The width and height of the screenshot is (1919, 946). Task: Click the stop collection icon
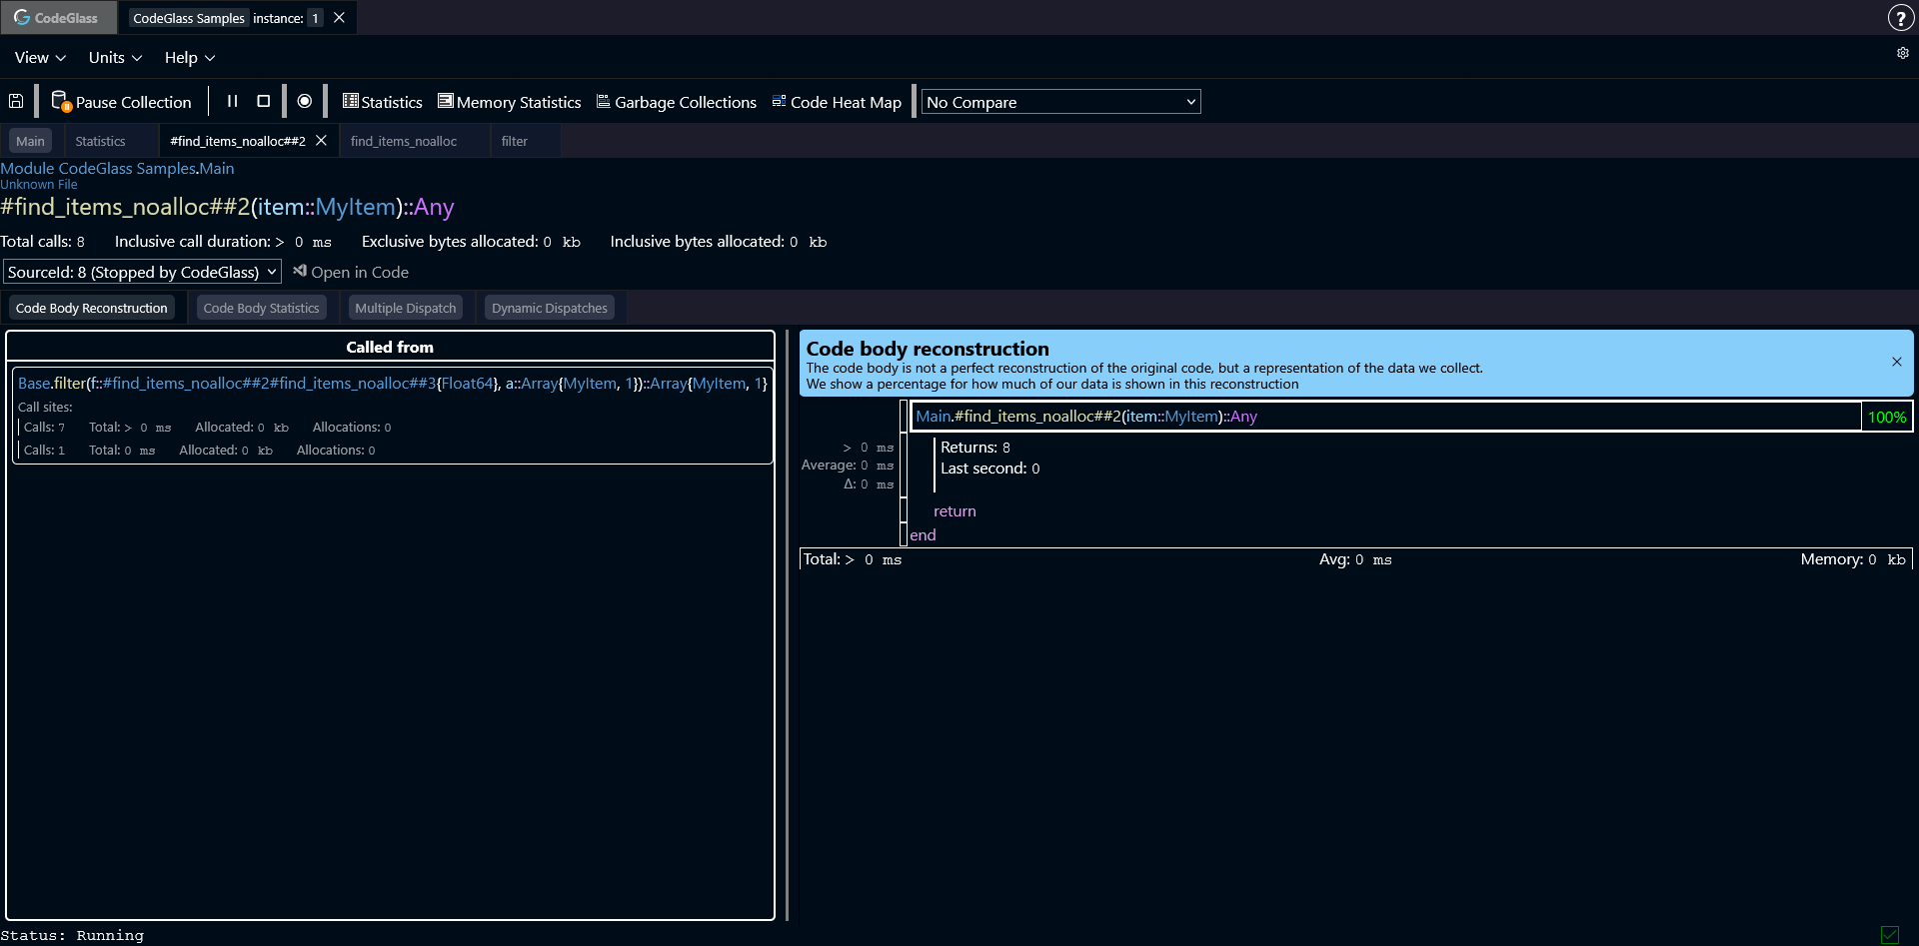tap(263, 101)
